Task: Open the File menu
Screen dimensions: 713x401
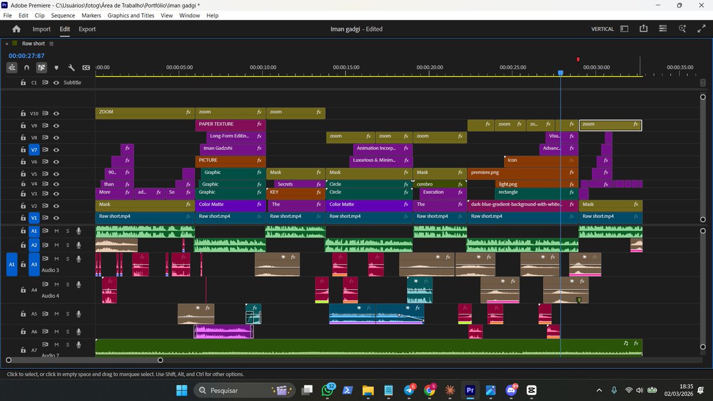Action: pos(8,15)
